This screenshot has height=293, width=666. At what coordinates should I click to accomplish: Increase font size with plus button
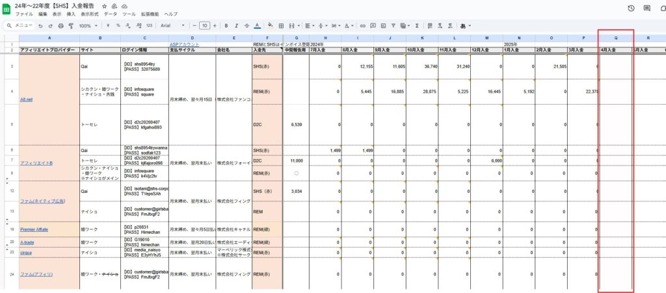[x=215, y=26]
